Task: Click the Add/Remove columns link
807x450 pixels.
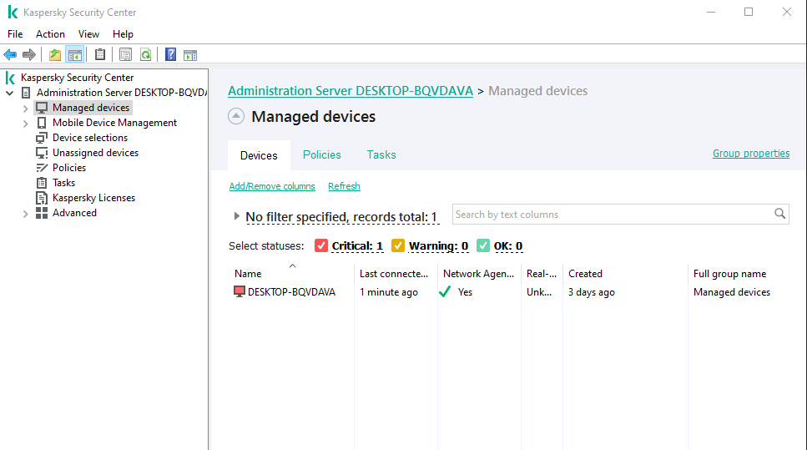Action: click(x=272, y=186)
